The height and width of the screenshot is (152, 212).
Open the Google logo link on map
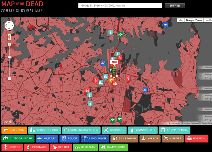click(7, 122)
